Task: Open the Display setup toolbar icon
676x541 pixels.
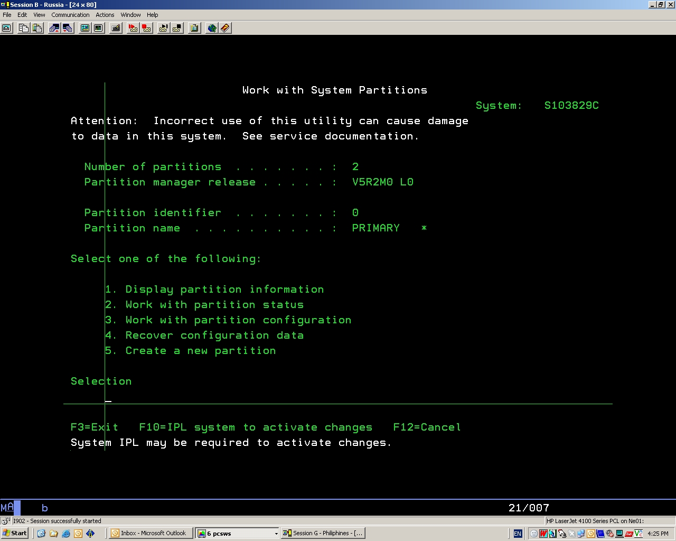Action: [84, 28]
